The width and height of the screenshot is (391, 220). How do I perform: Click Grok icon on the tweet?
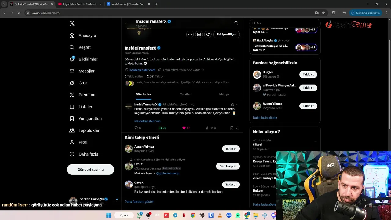[x=232, y=105]
